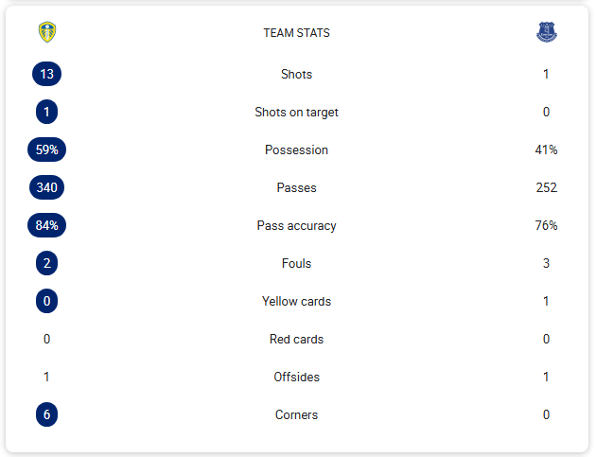The width and height of the screenshot is (596, 457).
Task: Click the Pass accuracy label
Action: [x=296, y=225]
